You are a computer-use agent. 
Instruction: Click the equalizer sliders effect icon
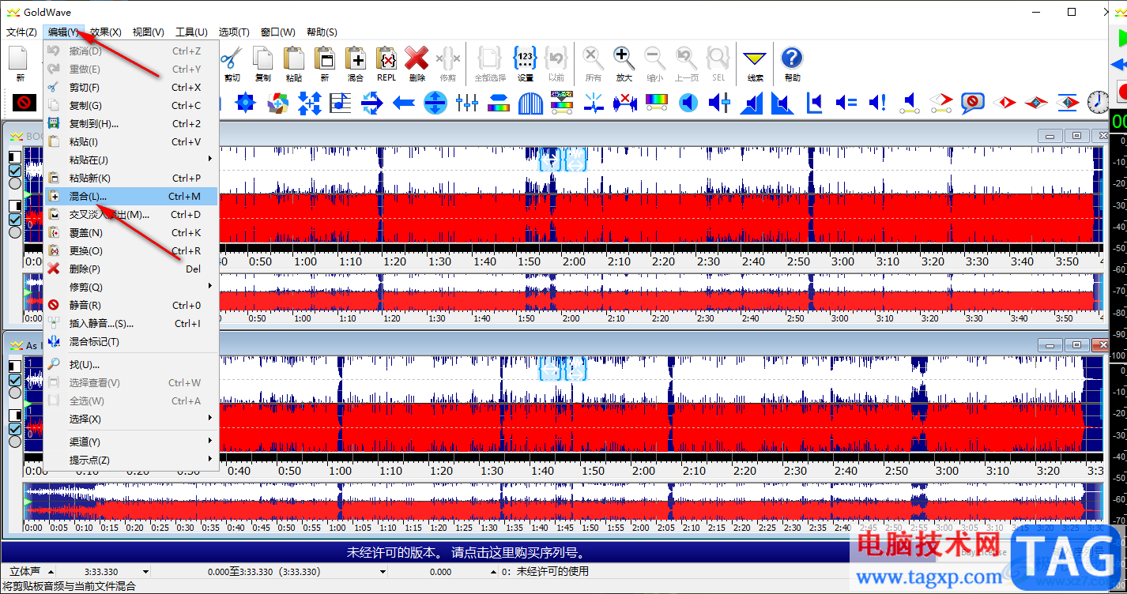pos(467,103)
